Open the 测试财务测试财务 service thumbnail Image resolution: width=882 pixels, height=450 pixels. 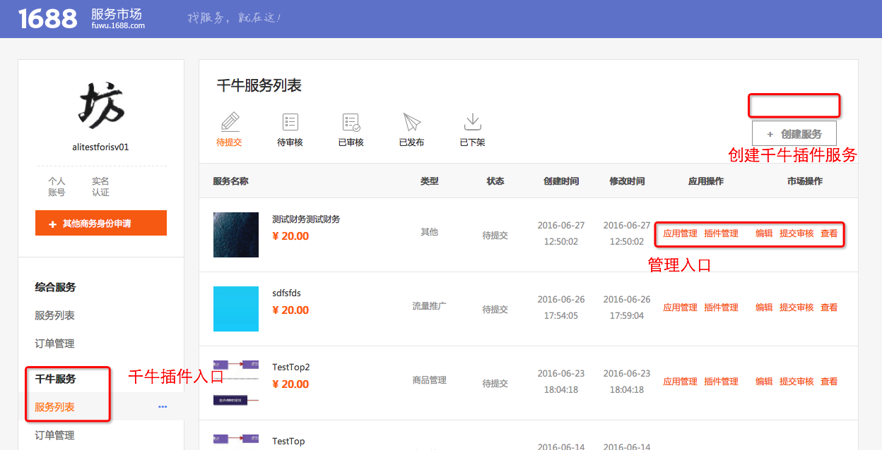click(236, 235)
